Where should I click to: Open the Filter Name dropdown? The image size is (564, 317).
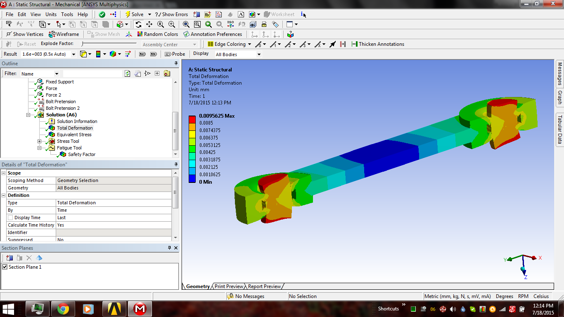[57, 74]
